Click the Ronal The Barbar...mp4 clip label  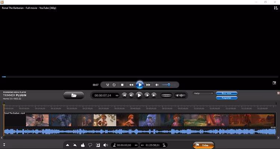[x=15, y=113]
